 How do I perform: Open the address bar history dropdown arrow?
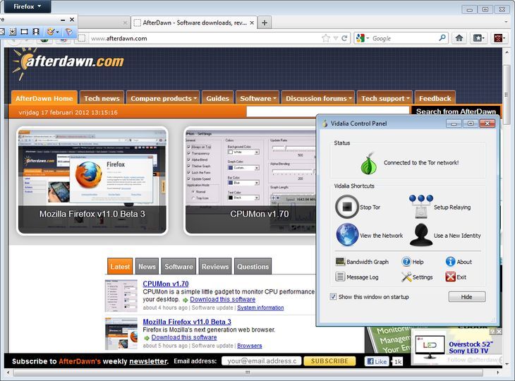click(336, 38)
